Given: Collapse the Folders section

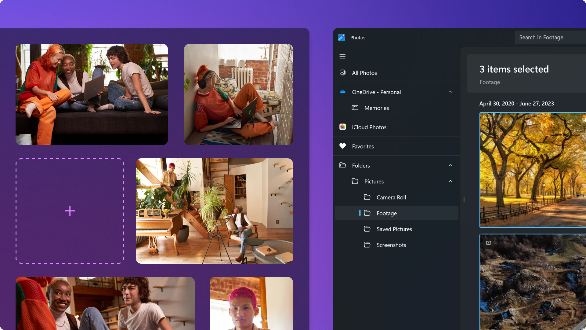Looking at the screenshot, I should pyautogui.click(x=450, y=165).
